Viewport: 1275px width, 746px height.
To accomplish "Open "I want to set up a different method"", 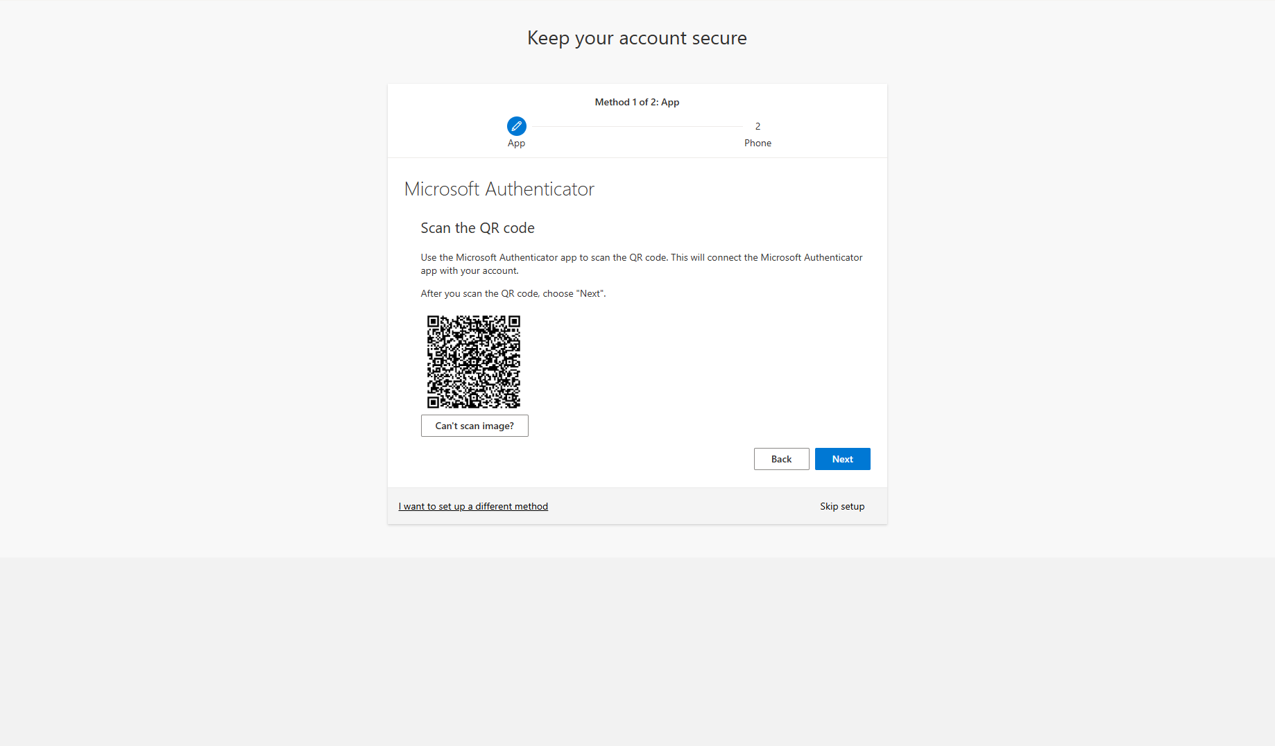I will (473, 506).
